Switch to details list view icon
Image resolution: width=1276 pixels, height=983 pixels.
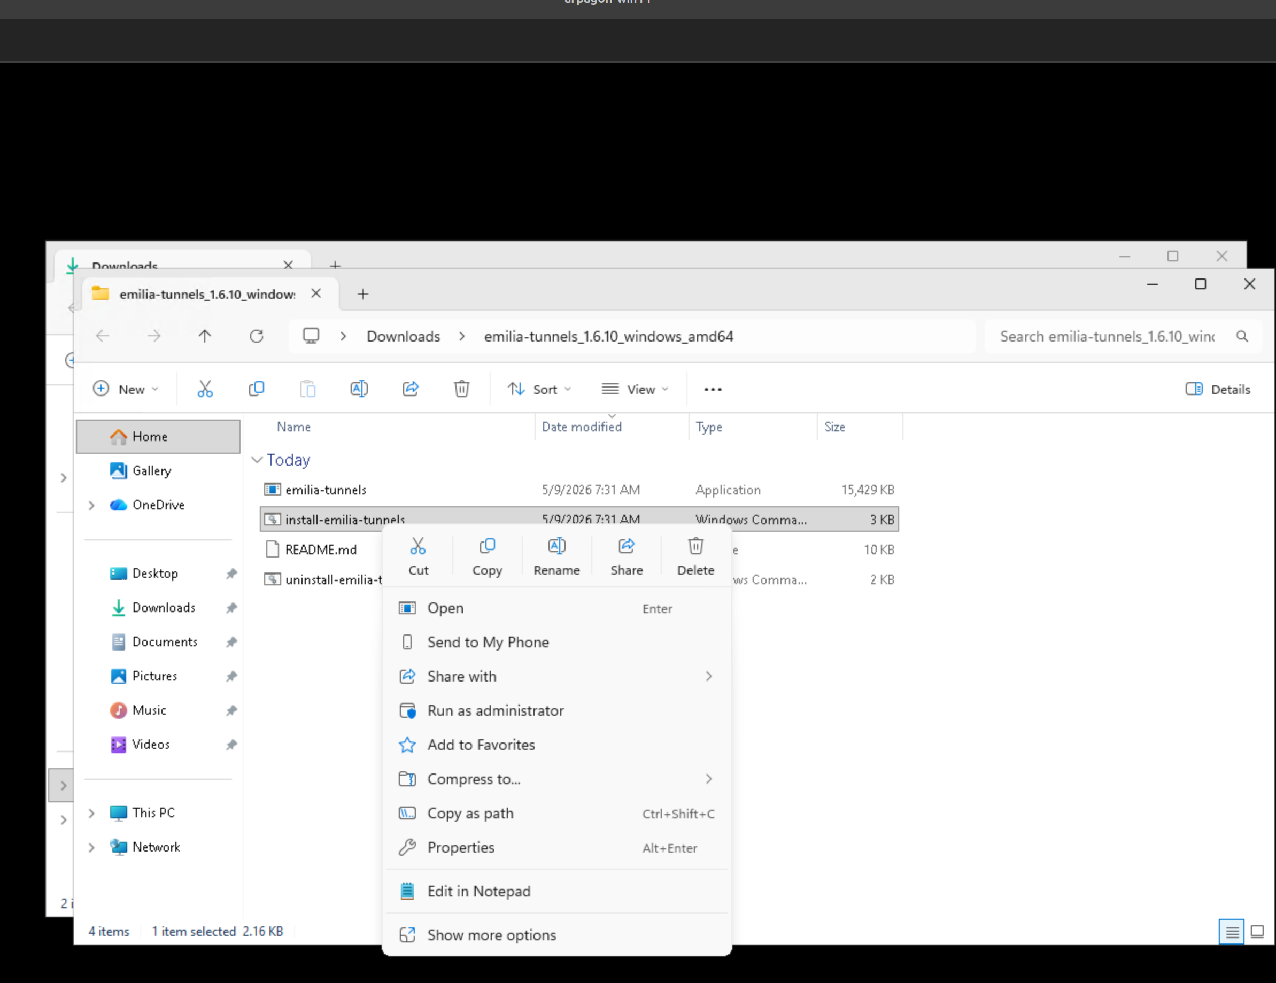click(1232, 932)
